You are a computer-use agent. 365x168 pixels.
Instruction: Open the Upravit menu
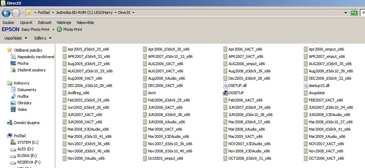point(26,23)
